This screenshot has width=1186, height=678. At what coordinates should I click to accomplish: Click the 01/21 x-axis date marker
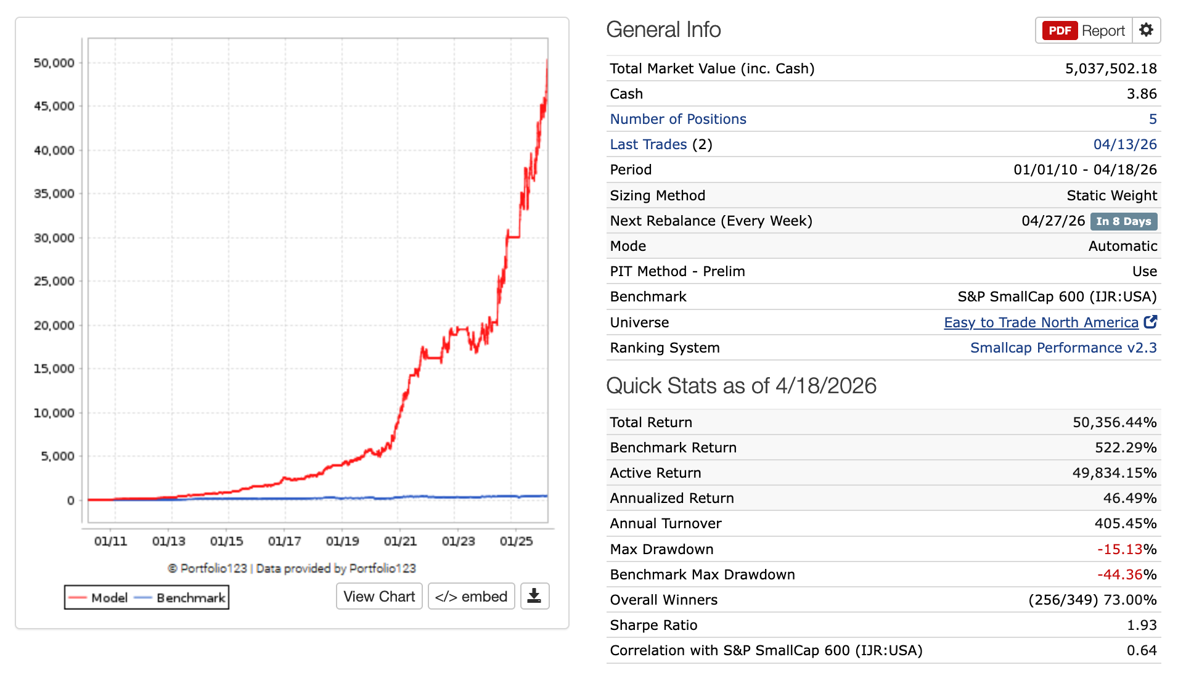[x=400, y=541]
